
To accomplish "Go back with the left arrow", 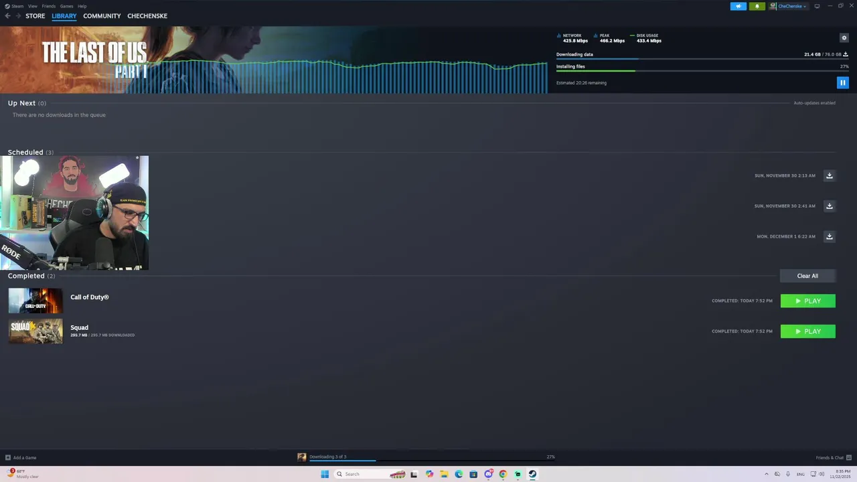I will tap(8, 15).
